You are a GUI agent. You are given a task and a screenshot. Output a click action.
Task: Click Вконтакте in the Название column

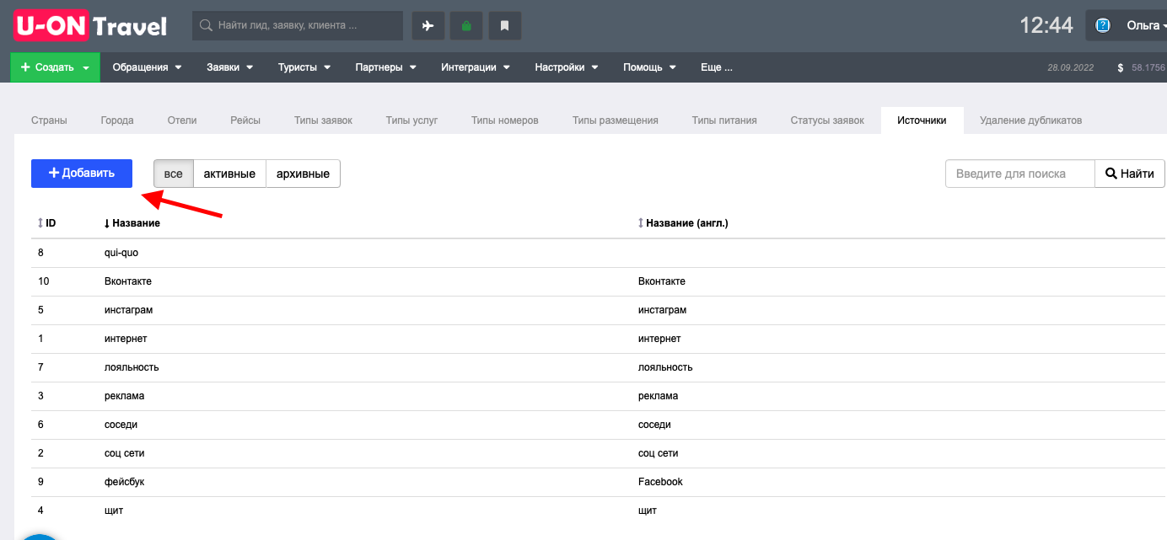pyautogui.click(x=128, y=281)
